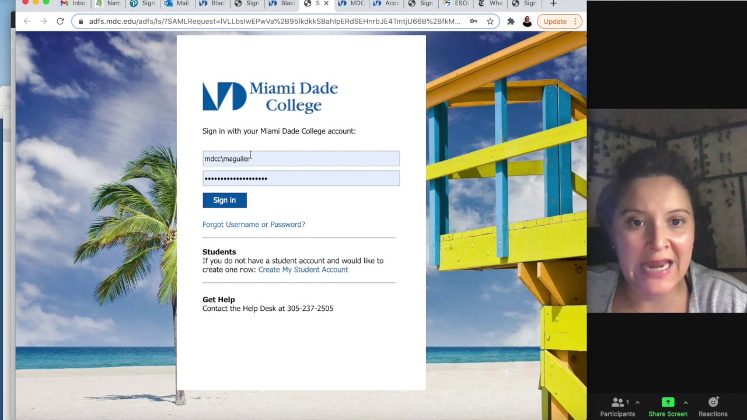Image resolution: width=747 pixels, height=420 pixels.
Task: Switch to the New York Times tab
Action: [x=490, y=3]
